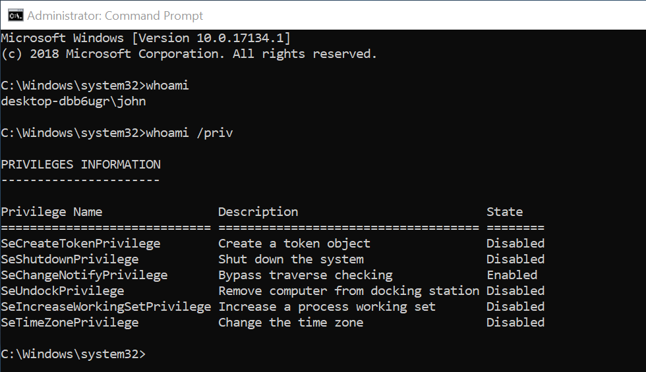Click the State column header
This screenshot has height=372, width=646.
[504, 212]
